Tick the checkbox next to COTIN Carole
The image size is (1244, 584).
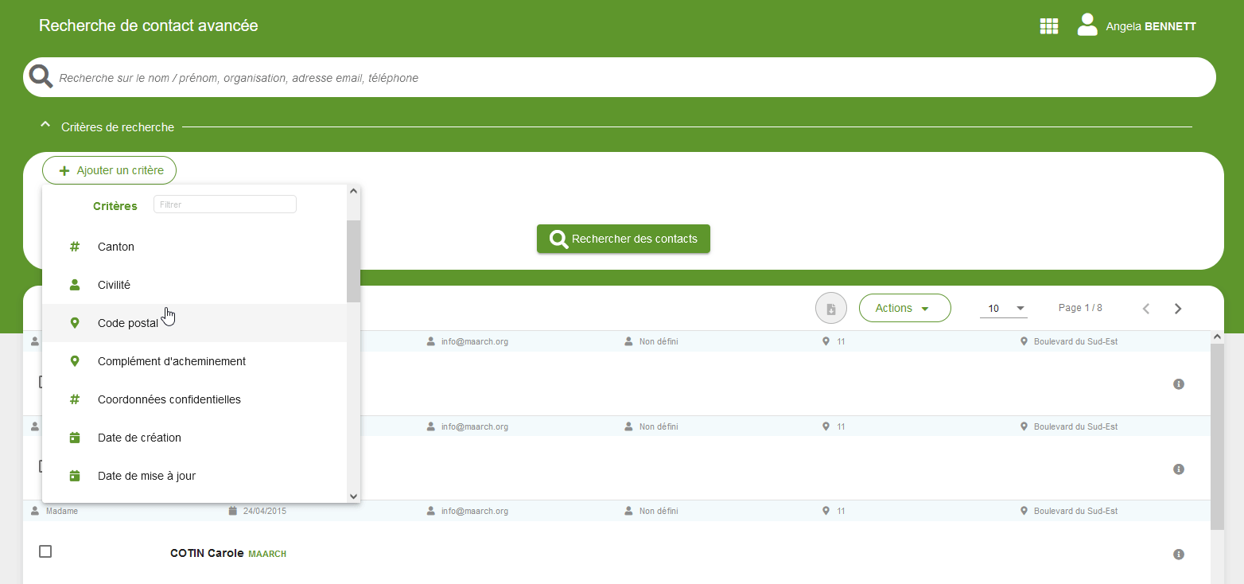pos(45,551)
